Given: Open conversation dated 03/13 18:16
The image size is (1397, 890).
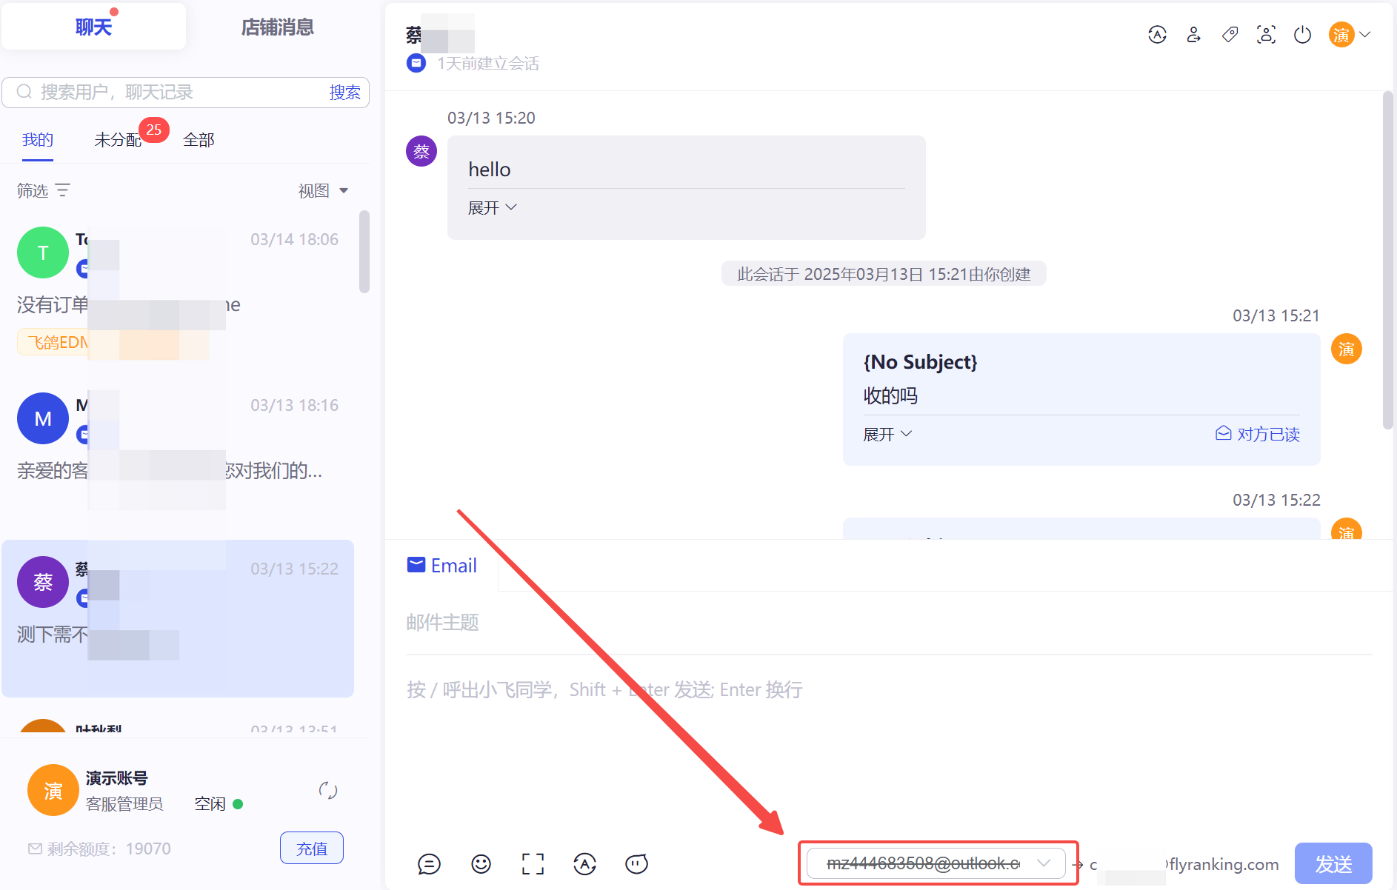Looking at the screenshot, I should (178, 452).
